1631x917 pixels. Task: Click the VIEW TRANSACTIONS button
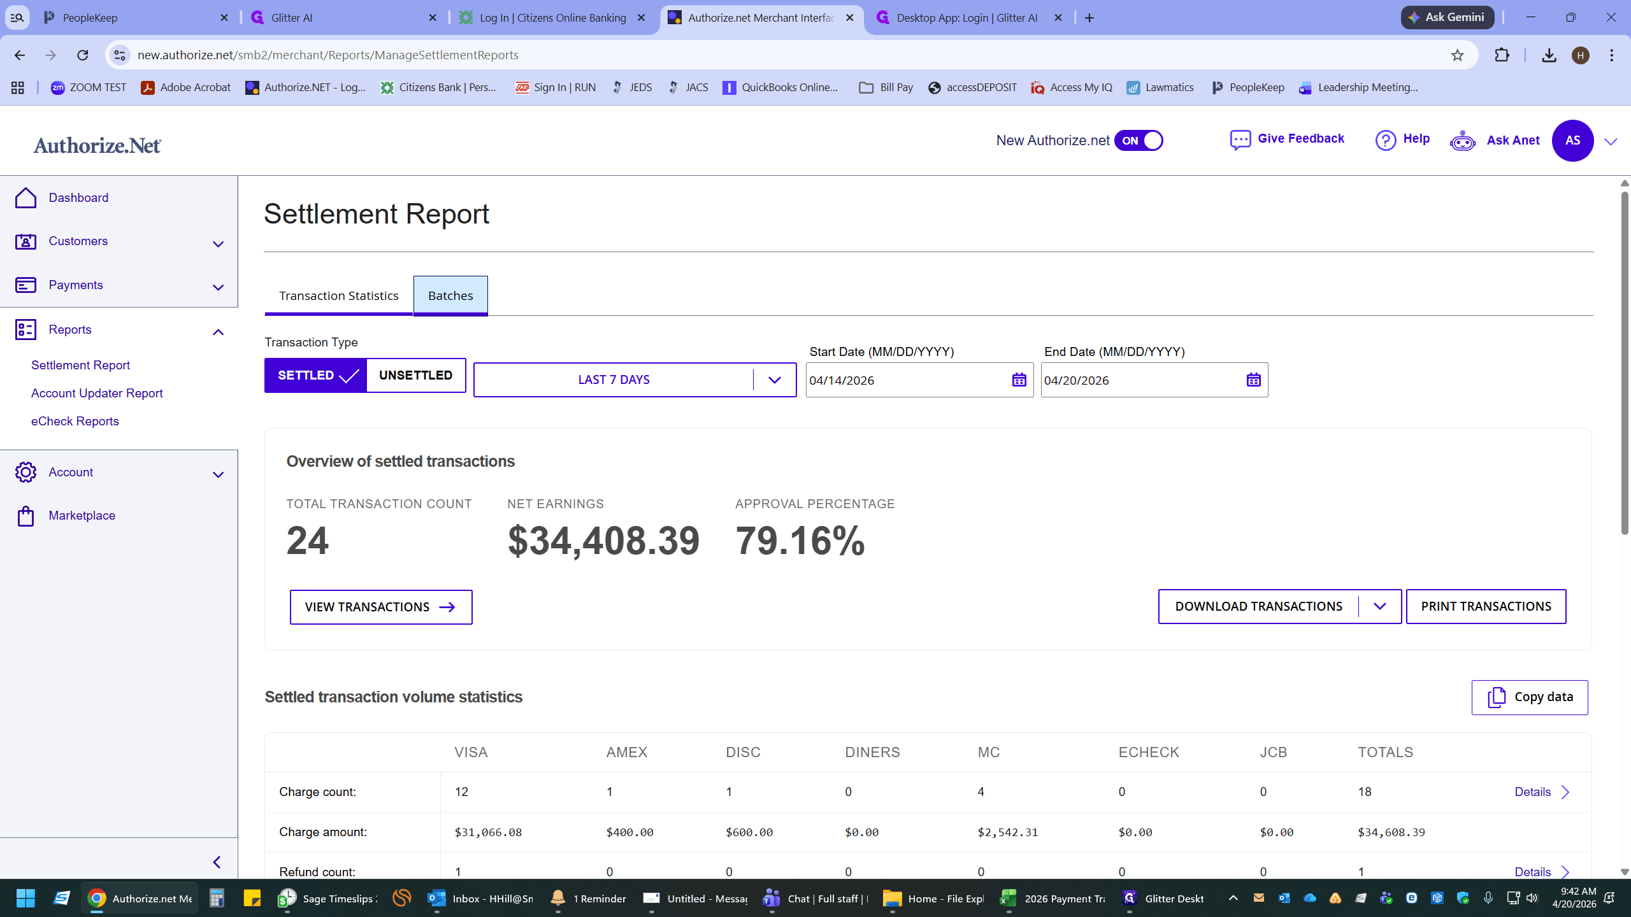pyautogui.click(x=381, y=608)
